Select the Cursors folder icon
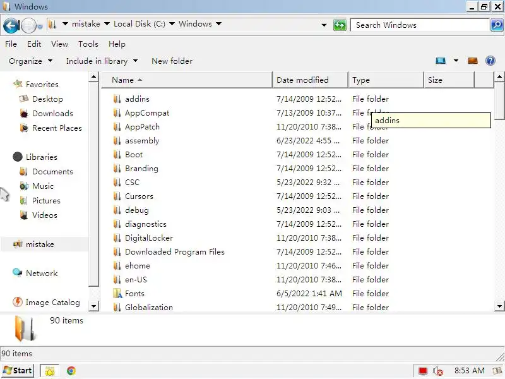505x379 pixels. coord(117,196)
